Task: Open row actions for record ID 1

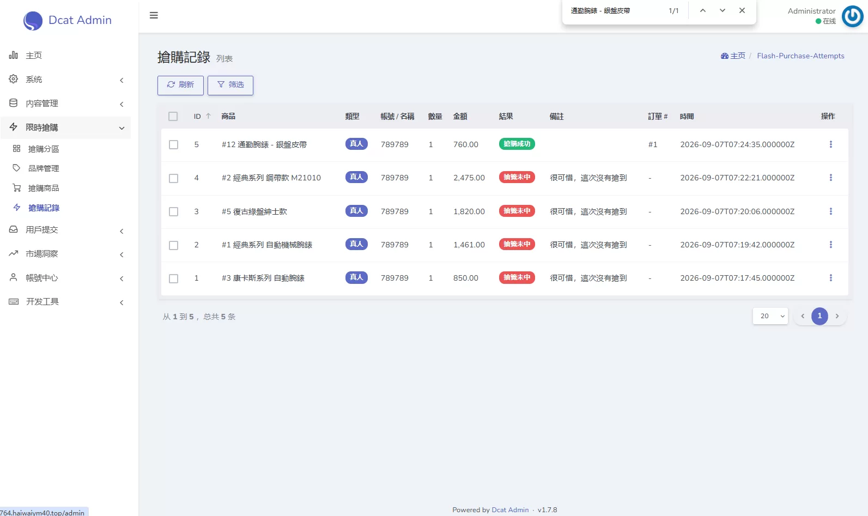Action: (x=831, y=278)
